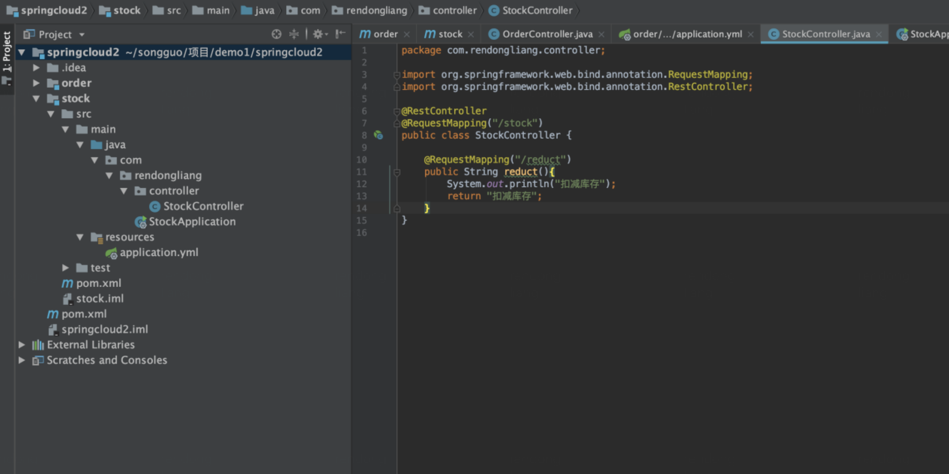The height and width of the screenshot is (474, 949).
Task: Click the "/stock" mapping string in code
Action: (515, 123)
